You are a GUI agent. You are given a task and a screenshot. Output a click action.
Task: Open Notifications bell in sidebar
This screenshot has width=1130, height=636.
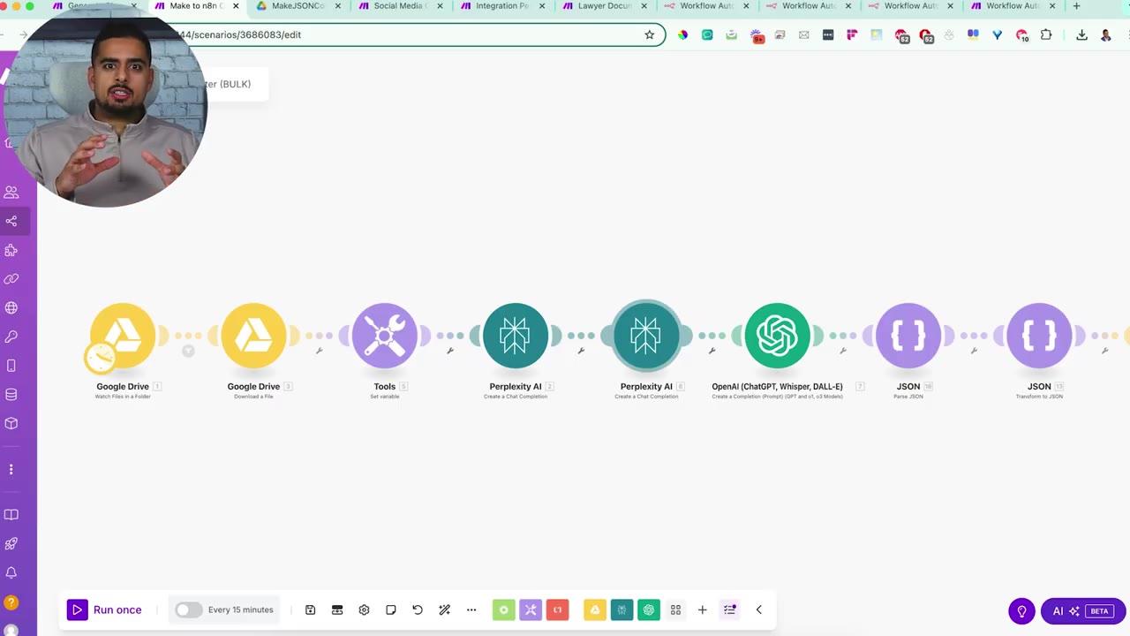tap(11, 573)
